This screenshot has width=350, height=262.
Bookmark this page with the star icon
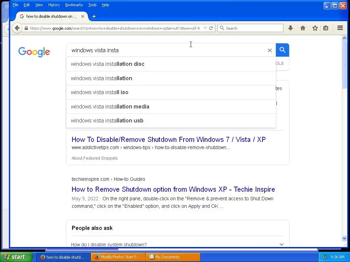click(315, 28)
